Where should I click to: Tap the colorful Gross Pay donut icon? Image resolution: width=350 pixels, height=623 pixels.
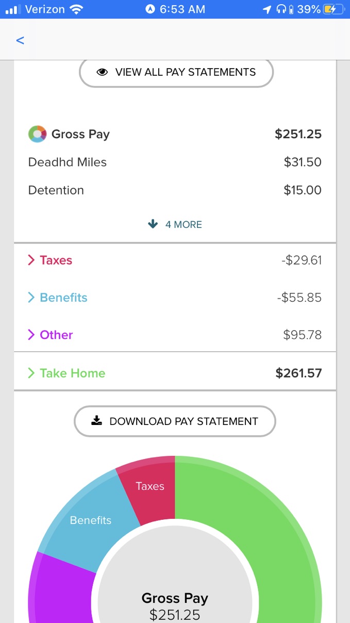pyautogui.click(x=37, y=134)
